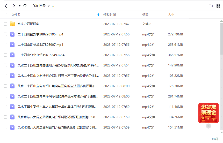Expand the breadcrumb ellipsis path
The image size is (223, 143).
[53, 6]
